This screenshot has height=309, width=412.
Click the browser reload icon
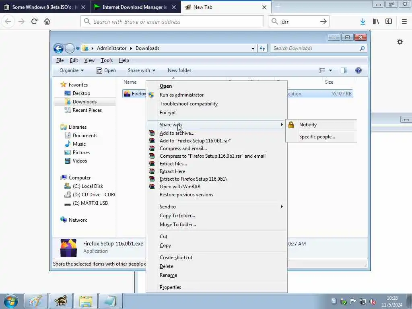(34, 22)
